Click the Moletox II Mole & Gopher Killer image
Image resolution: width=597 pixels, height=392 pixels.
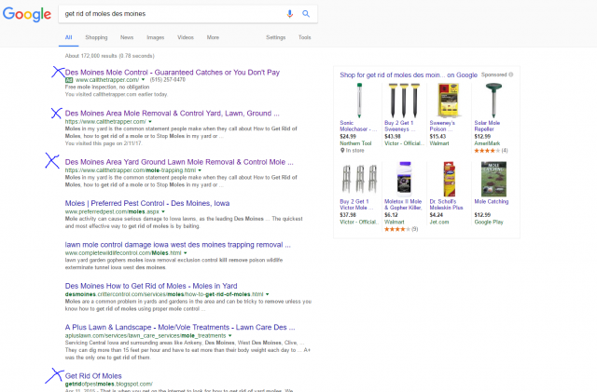tap(404, 179)
